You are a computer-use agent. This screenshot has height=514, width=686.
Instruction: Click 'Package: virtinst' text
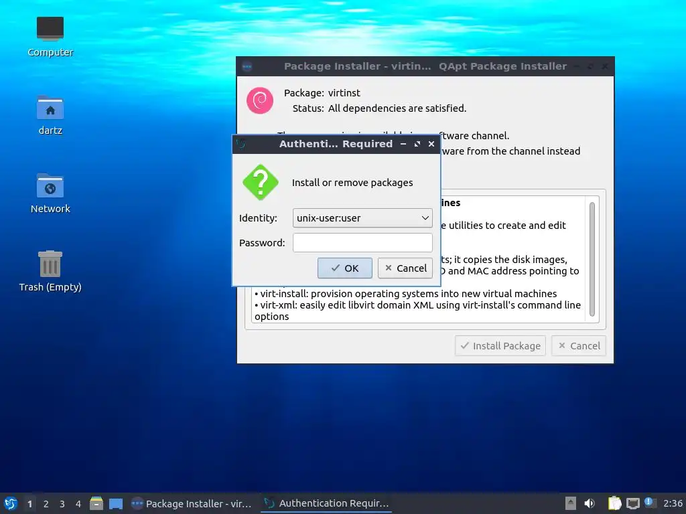[322, 92]
